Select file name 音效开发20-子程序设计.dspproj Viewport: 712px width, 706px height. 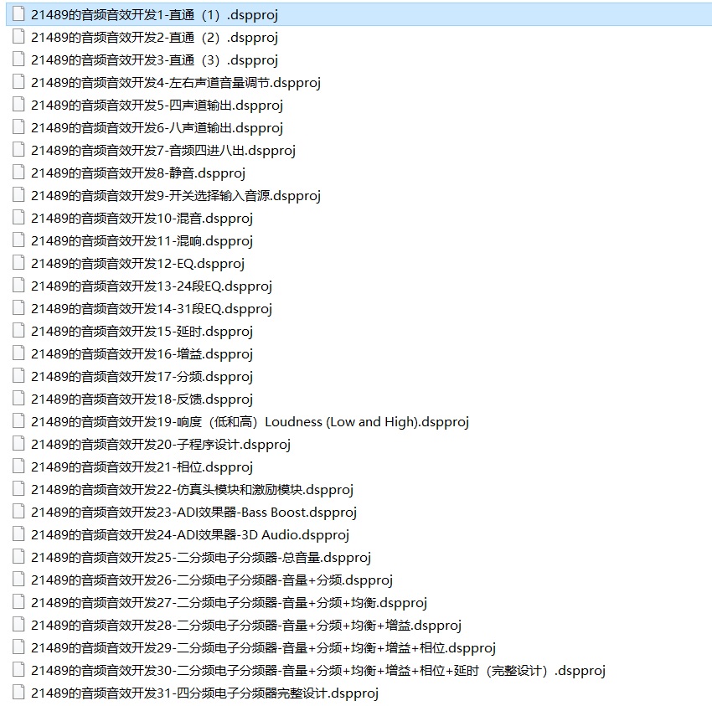pyautogui.click(x=161, y=445)
